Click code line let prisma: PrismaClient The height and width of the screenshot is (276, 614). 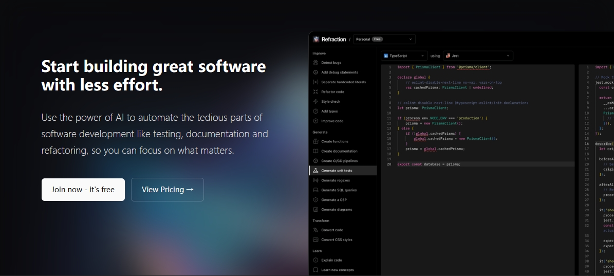tap(422, 107)
